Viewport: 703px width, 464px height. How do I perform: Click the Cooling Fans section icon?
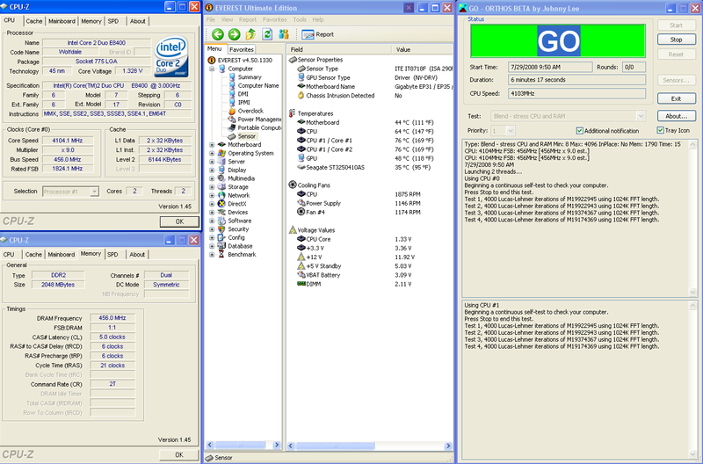point(293,185)
